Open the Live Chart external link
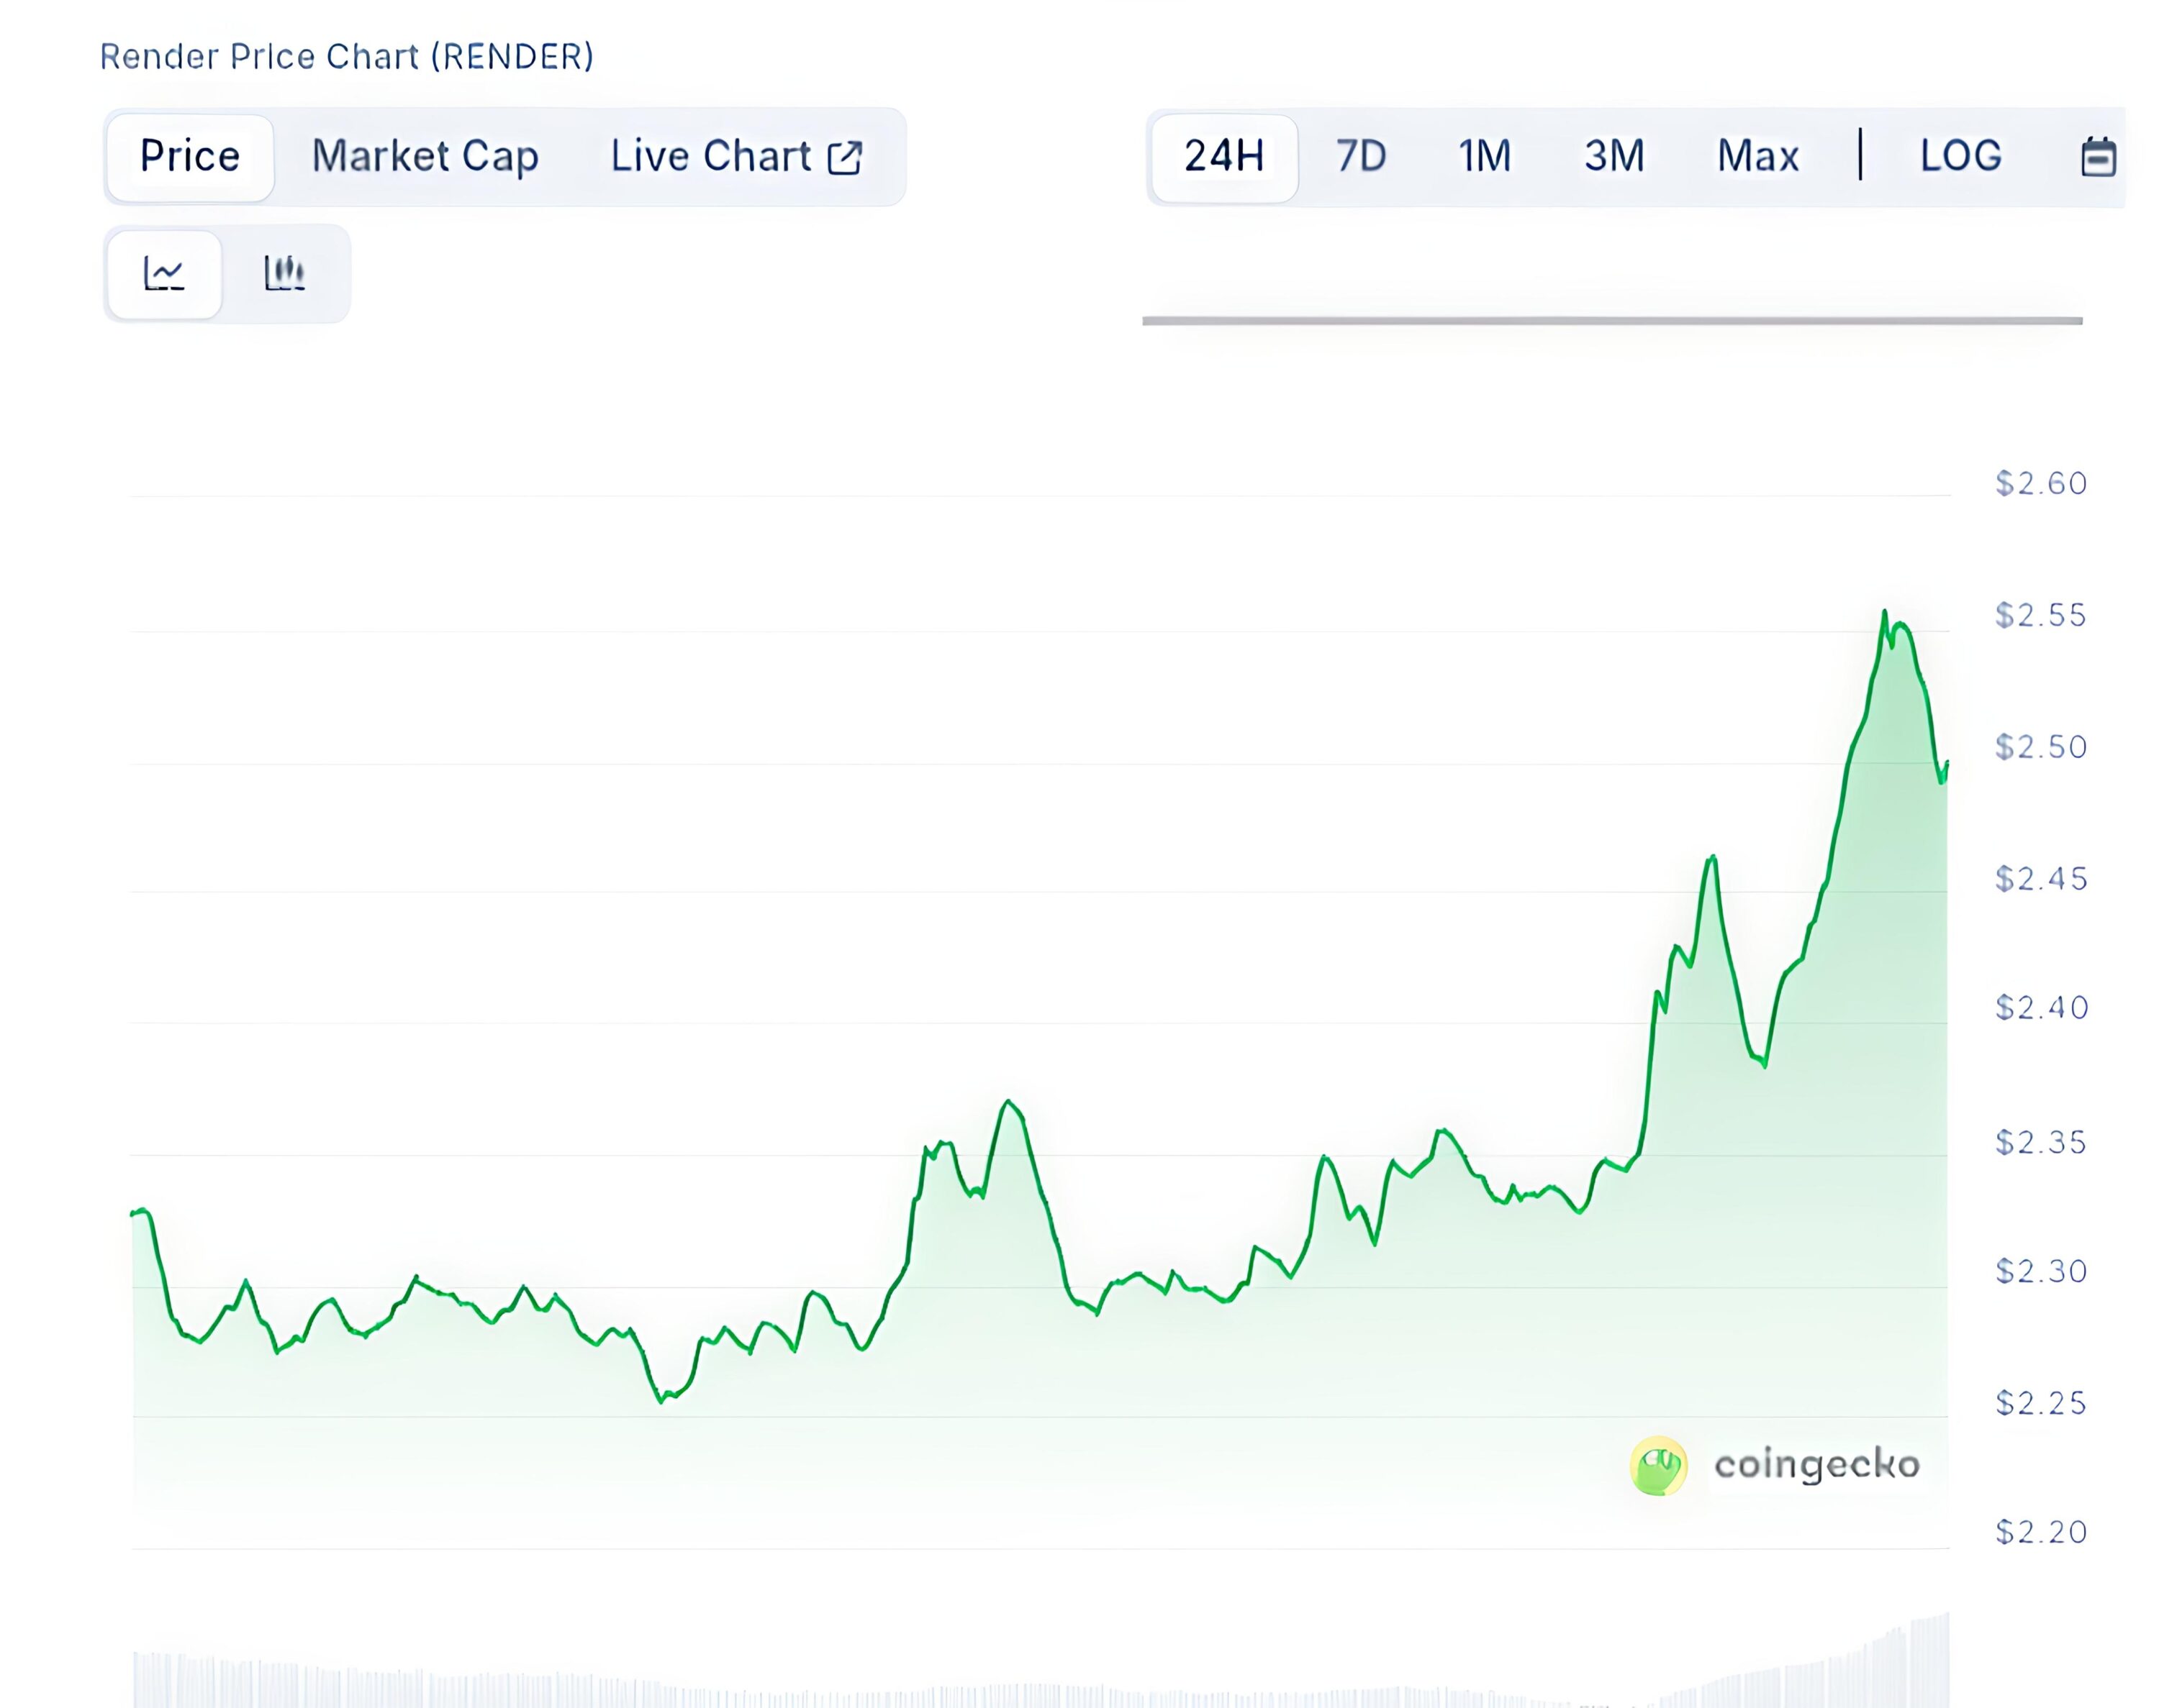The width and height of the screenshot is (2159, 1708). tap(736, 157)
